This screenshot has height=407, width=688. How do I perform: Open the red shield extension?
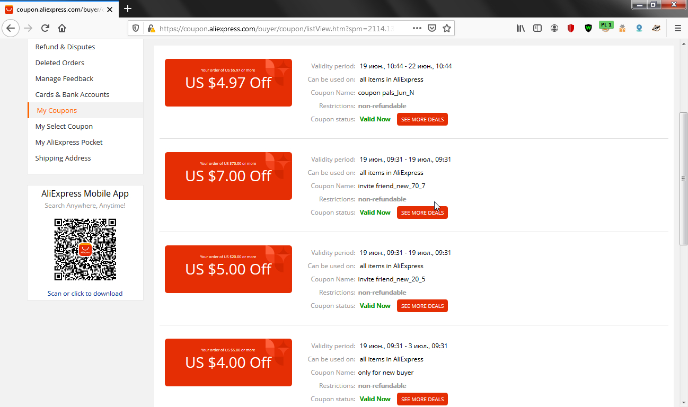[x=571, y=28]
